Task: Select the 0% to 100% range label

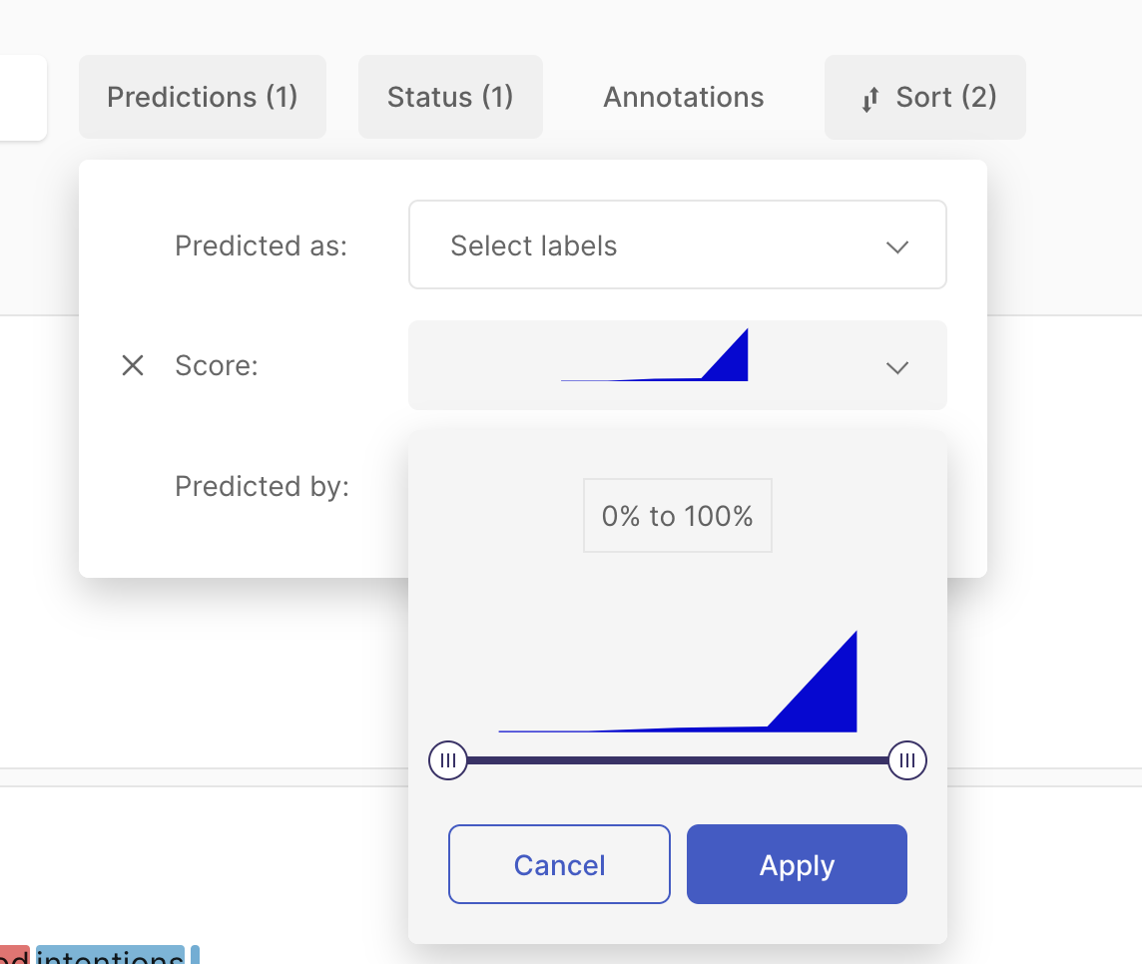Action: (677, 515)
